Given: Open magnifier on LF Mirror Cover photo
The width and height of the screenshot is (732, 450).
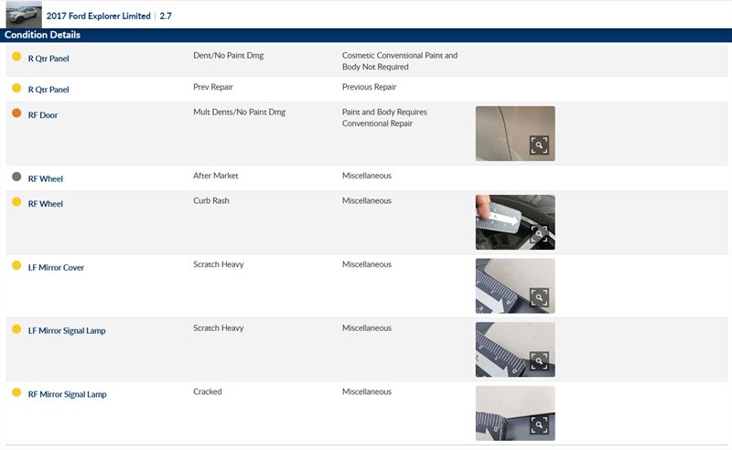Looking at the screenshot, I should (x=540, y=297).
